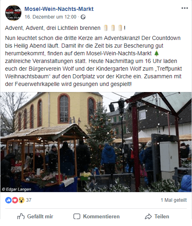Open the three-dot post options menu
This screenshot has height=226, width=192.
tap(184, 8)
